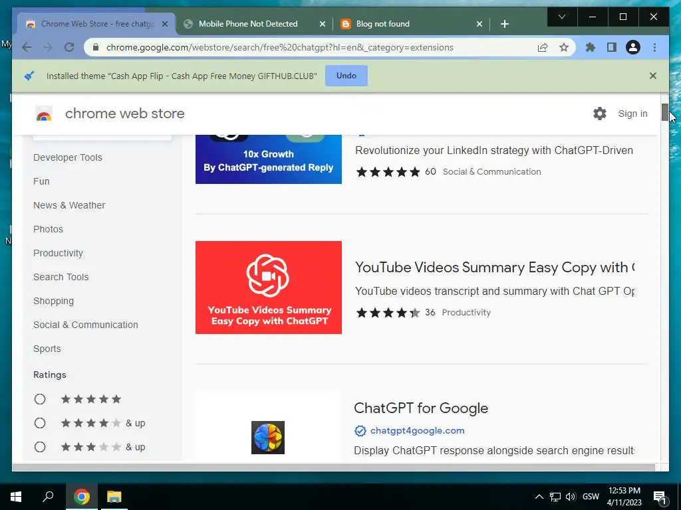Open the Chrome profile avatar

click(x=633, y=47)
